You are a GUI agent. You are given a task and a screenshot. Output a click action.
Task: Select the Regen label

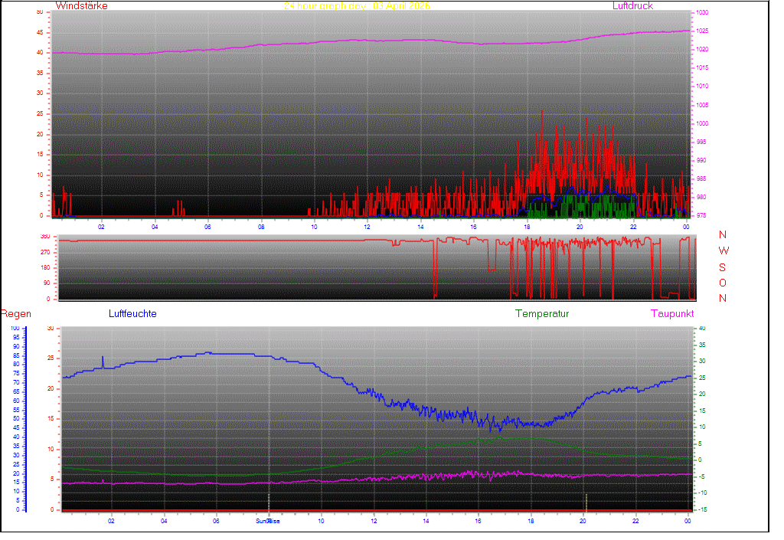15,314
